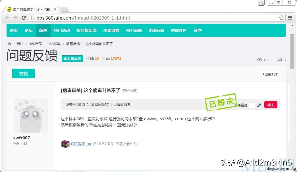The width and height of the screenshot is (297, 172).
Task: Open xwfz007 username profile link
Action: pyautogui.click(x=22, y=138)
